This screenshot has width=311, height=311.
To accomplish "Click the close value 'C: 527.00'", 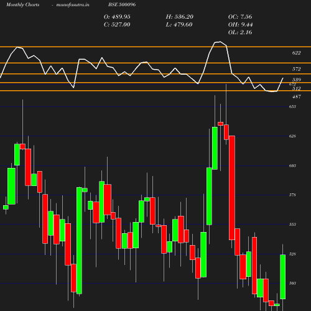I will 117,25.
